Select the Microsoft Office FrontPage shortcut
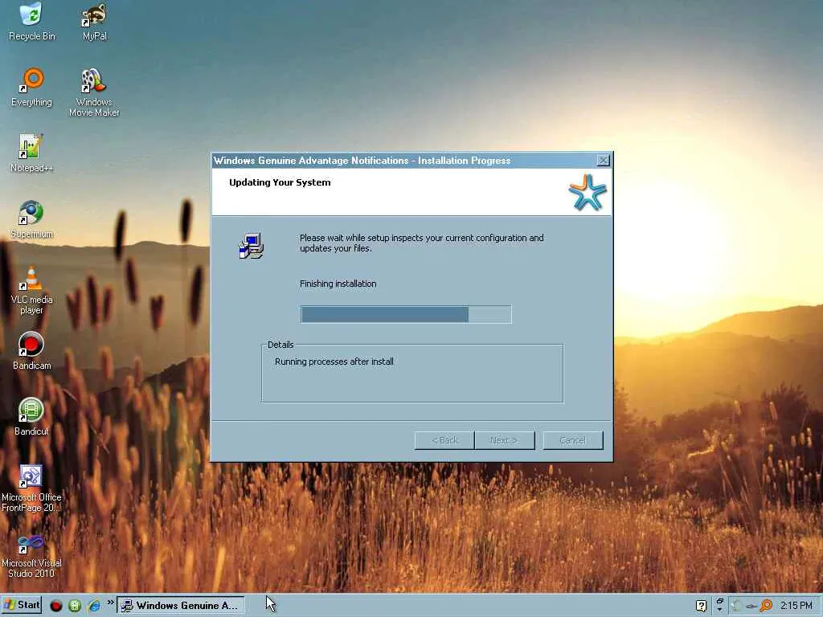This screenshot has height=617, width=823. click(31, 488)
